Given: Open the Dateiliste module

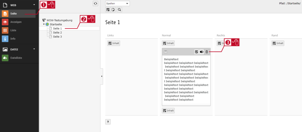Looking at the screenshot, I should 18,58.
